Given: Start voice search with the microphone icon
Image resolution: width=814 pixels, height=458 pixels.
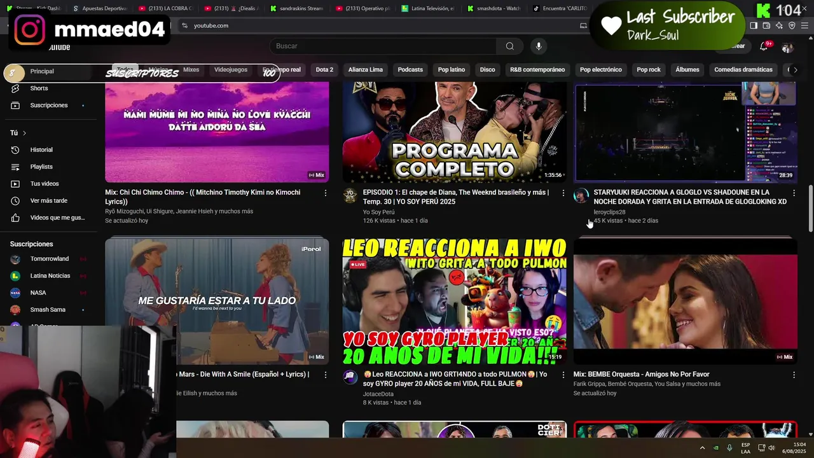Looking at the screenshot, I should [x=539, y=46].
